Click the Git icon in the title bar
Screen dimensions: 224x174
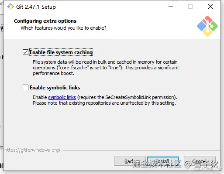[x=10, y=7]
